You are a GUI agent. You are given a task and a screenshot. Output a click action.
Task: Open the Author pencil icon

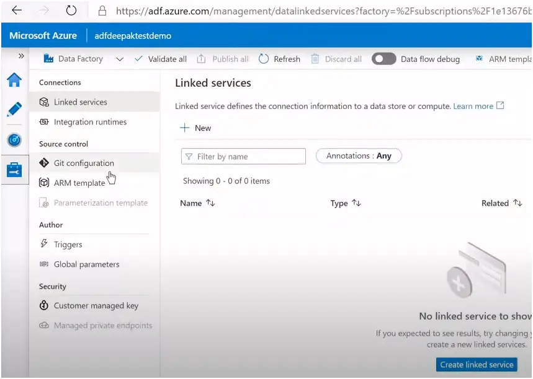[x=14, y=109]
